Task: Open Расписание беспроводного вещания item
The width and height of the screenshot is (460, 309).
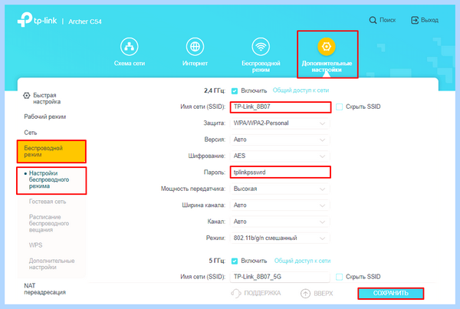Action: click(49, 223)
